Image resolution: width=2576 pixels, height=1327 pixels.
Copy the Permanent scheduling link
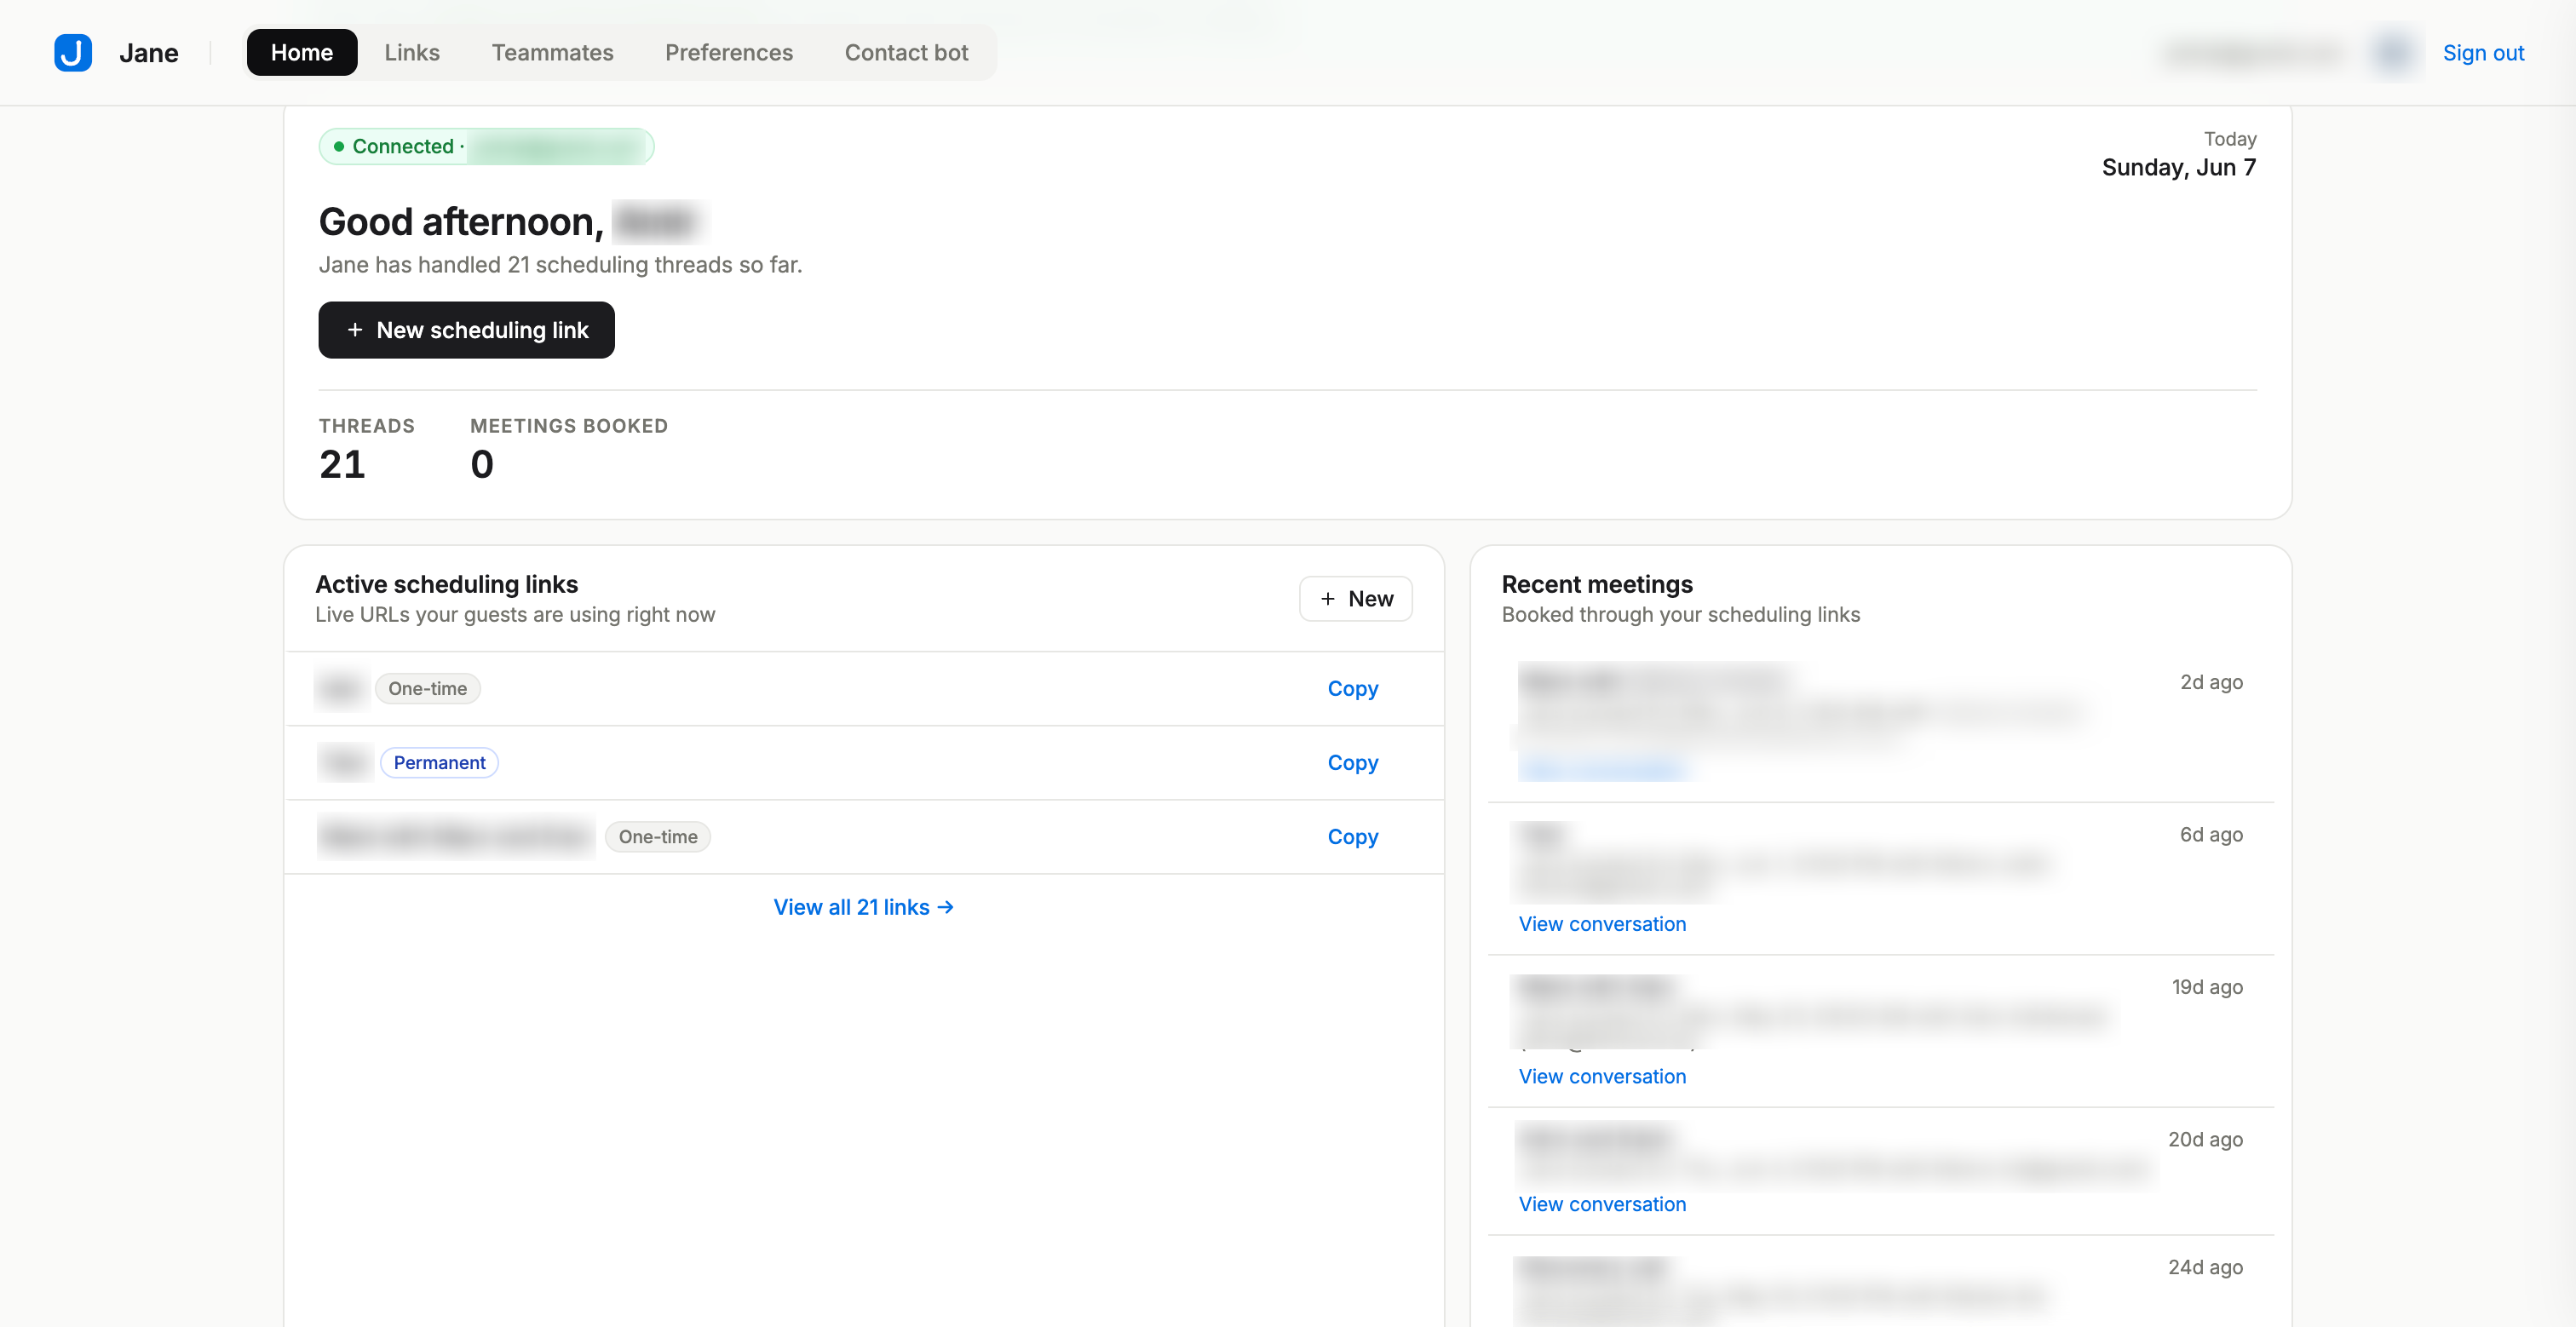(x=1352, y=763)
